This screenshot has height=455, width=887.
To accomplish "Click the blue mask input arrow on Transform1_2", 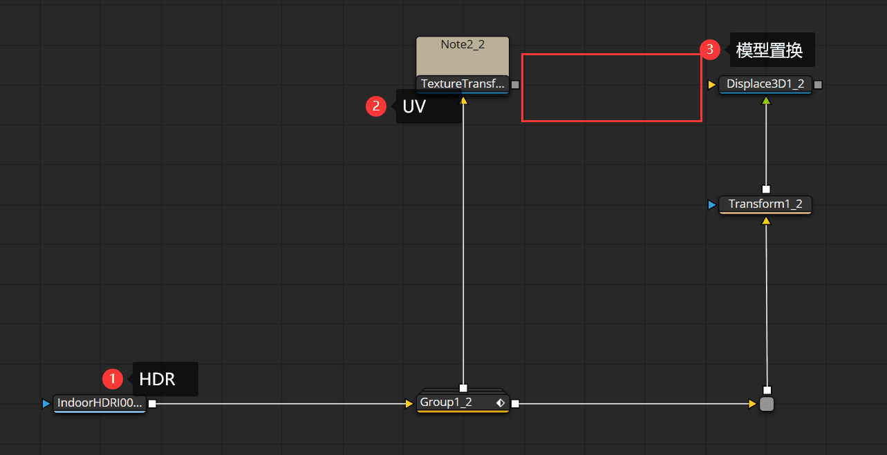I will 711,205.
